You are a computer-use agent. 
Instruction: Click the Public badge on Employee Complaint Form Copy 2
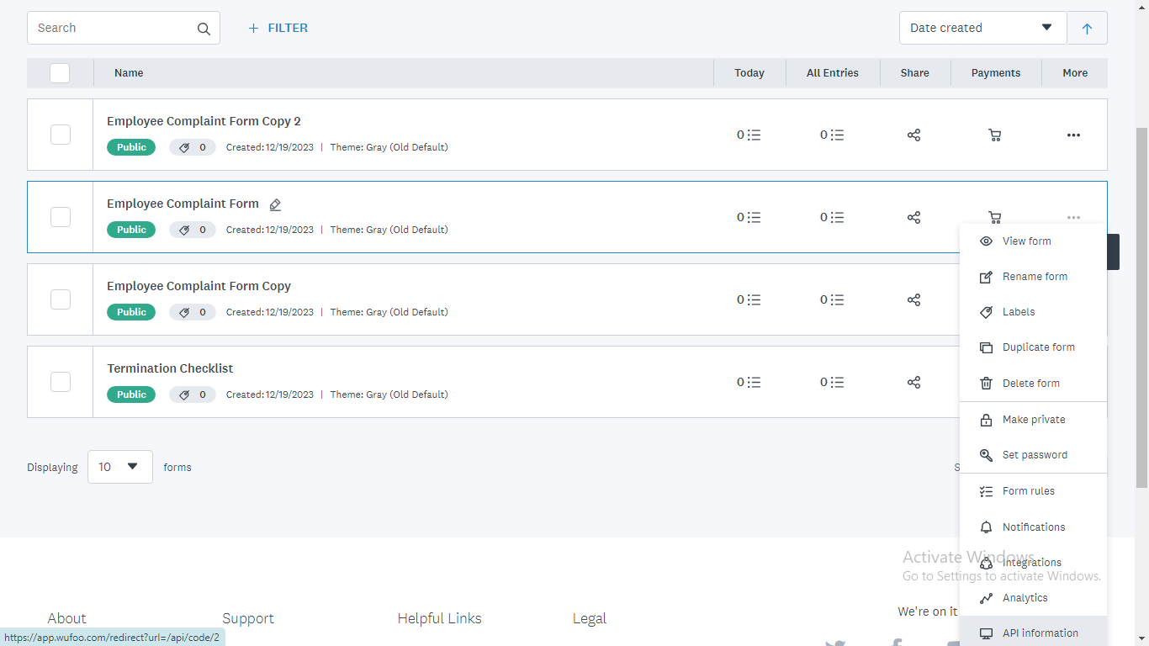tap(131, 147)
